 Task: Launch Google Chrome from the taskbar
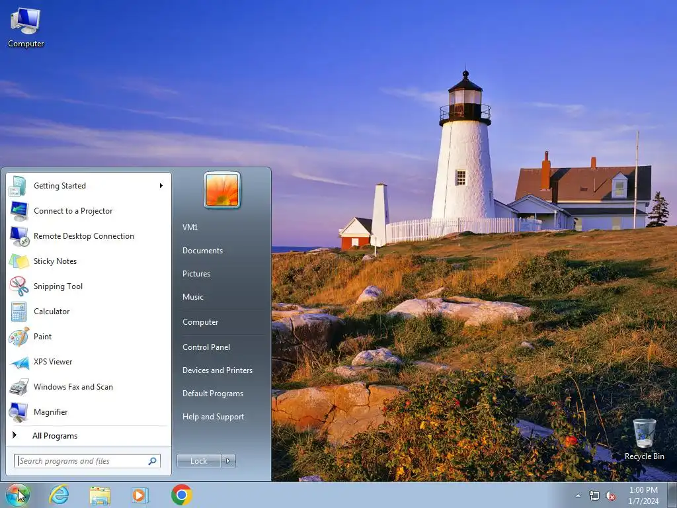[181, 495]
